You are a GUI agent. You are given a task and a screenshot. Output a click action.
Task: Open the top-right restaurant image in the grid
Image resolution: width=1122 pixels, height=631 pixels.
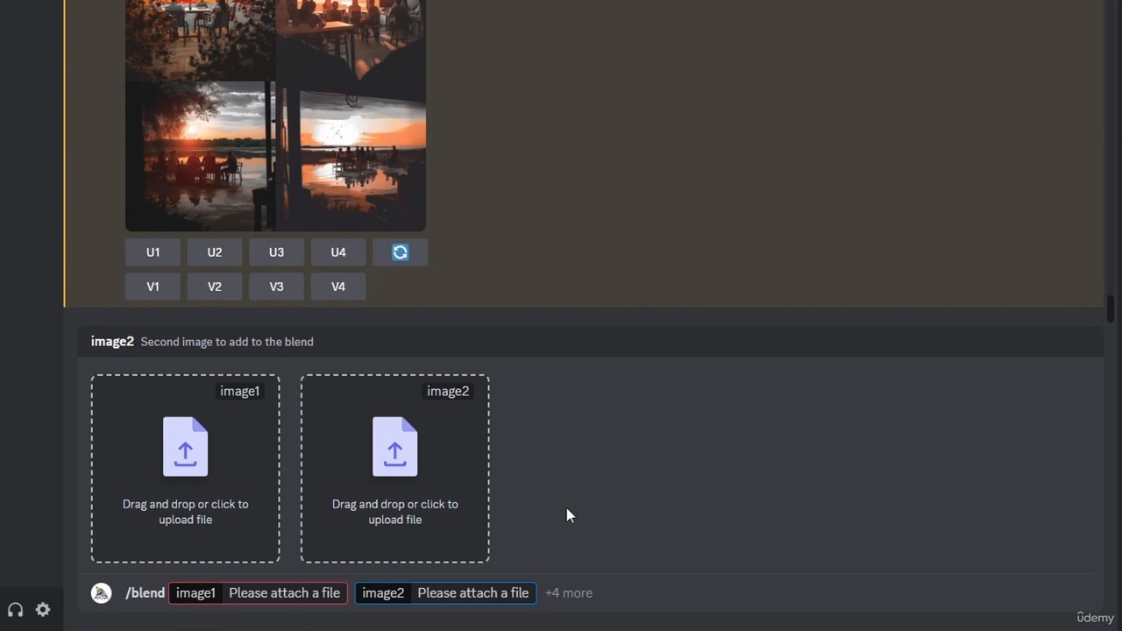click(352, 40)
